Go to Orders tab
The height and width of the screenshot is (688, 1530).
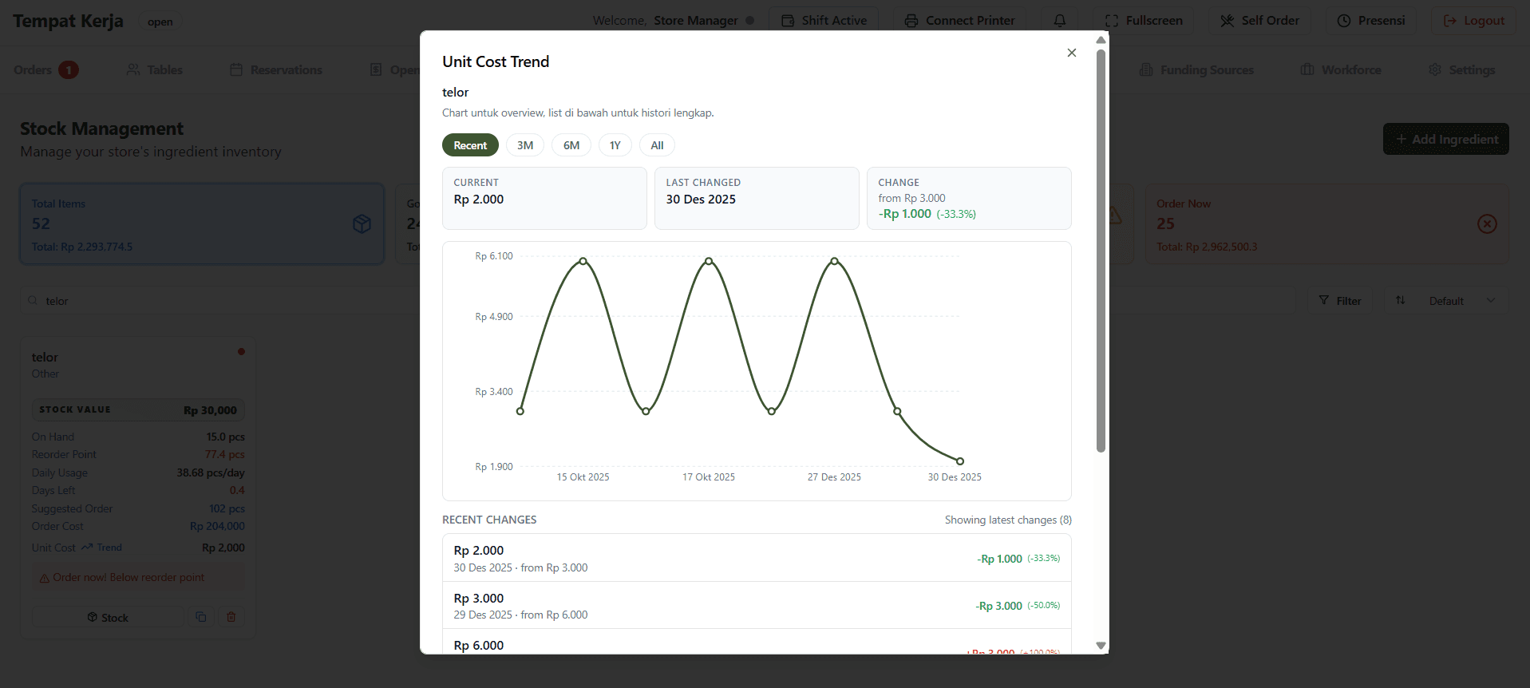(45, 70)
